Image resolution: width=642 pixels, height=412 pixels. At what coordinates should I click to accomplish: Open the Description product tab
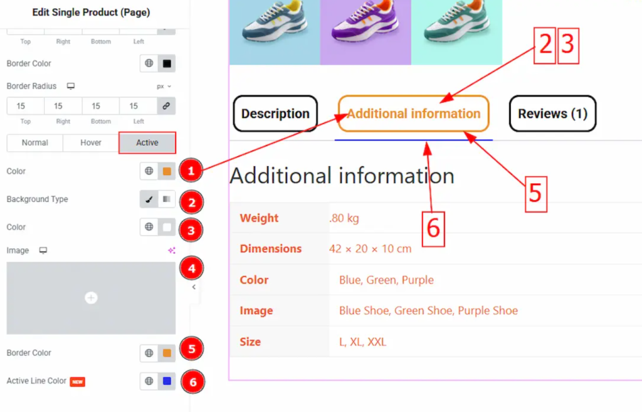point(275,114)
